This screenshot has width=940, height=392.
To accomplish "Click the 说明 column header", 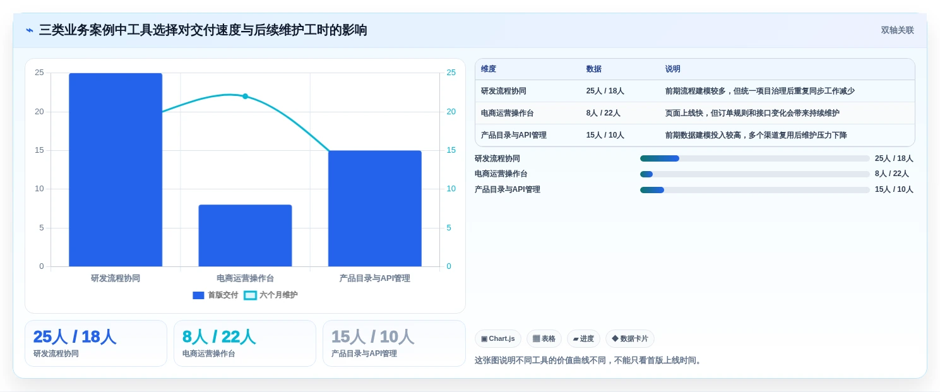I will 673,69.
